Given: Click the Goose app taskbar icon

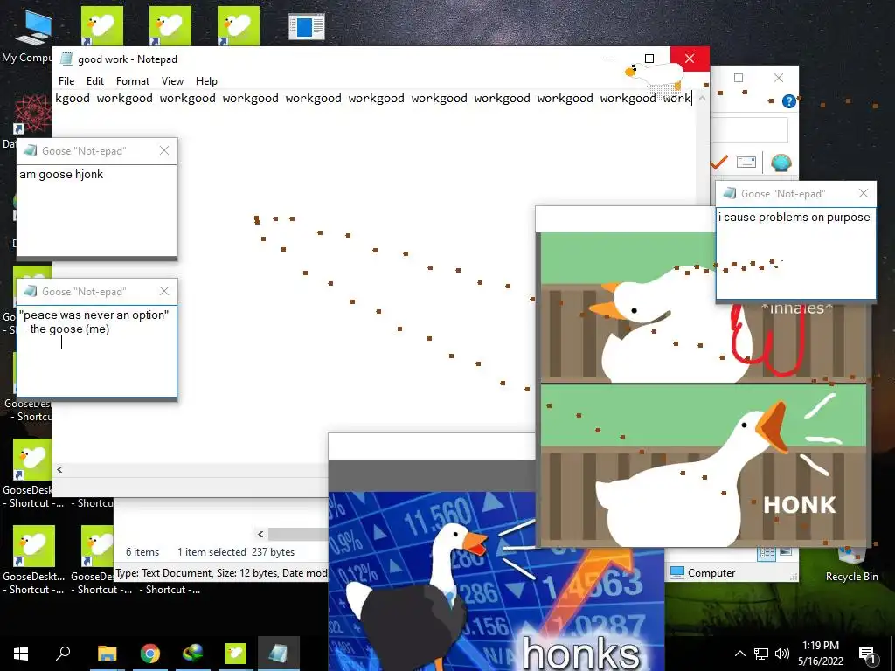Looking at the screenshot, I should pos(236,654).
